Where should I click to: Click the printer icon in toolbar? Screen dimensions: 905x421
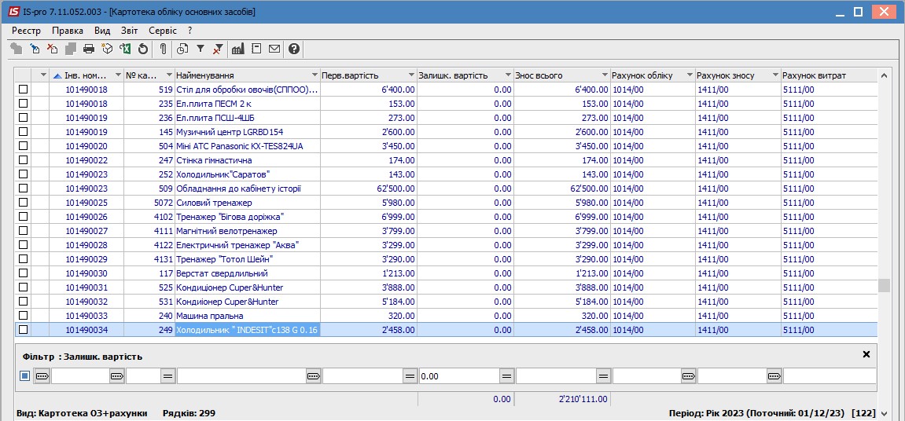[88, 49]
